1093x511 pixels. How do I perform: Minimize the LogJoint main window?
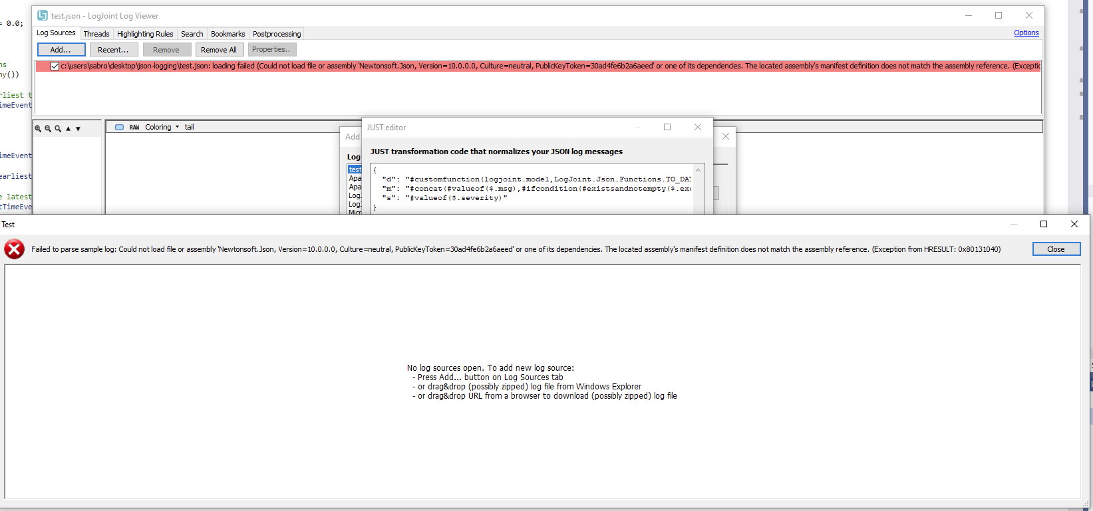(969, 15)
